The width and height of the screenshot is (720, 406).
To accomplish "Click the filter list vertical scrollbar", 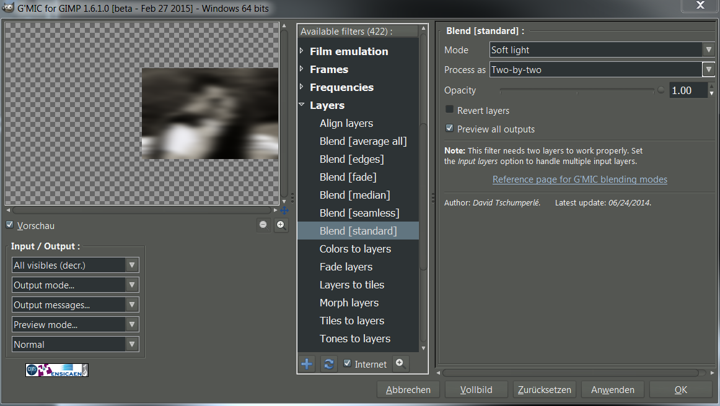I will (423, 196).
